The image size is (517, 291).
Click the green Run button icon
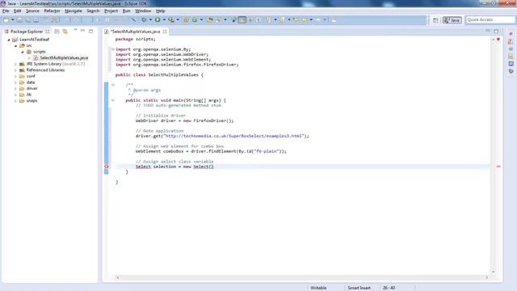pos(158,19)
